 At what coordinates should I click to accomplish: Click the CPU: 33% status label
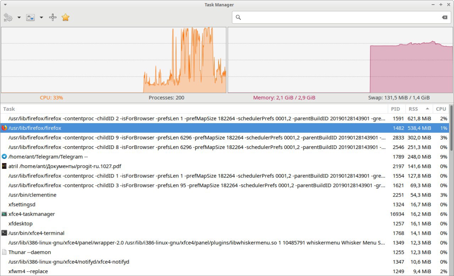coord(51,98)
